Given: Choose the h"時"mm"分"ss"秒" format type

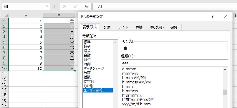Looking at the screenshot, I should [x=172, y=100].
